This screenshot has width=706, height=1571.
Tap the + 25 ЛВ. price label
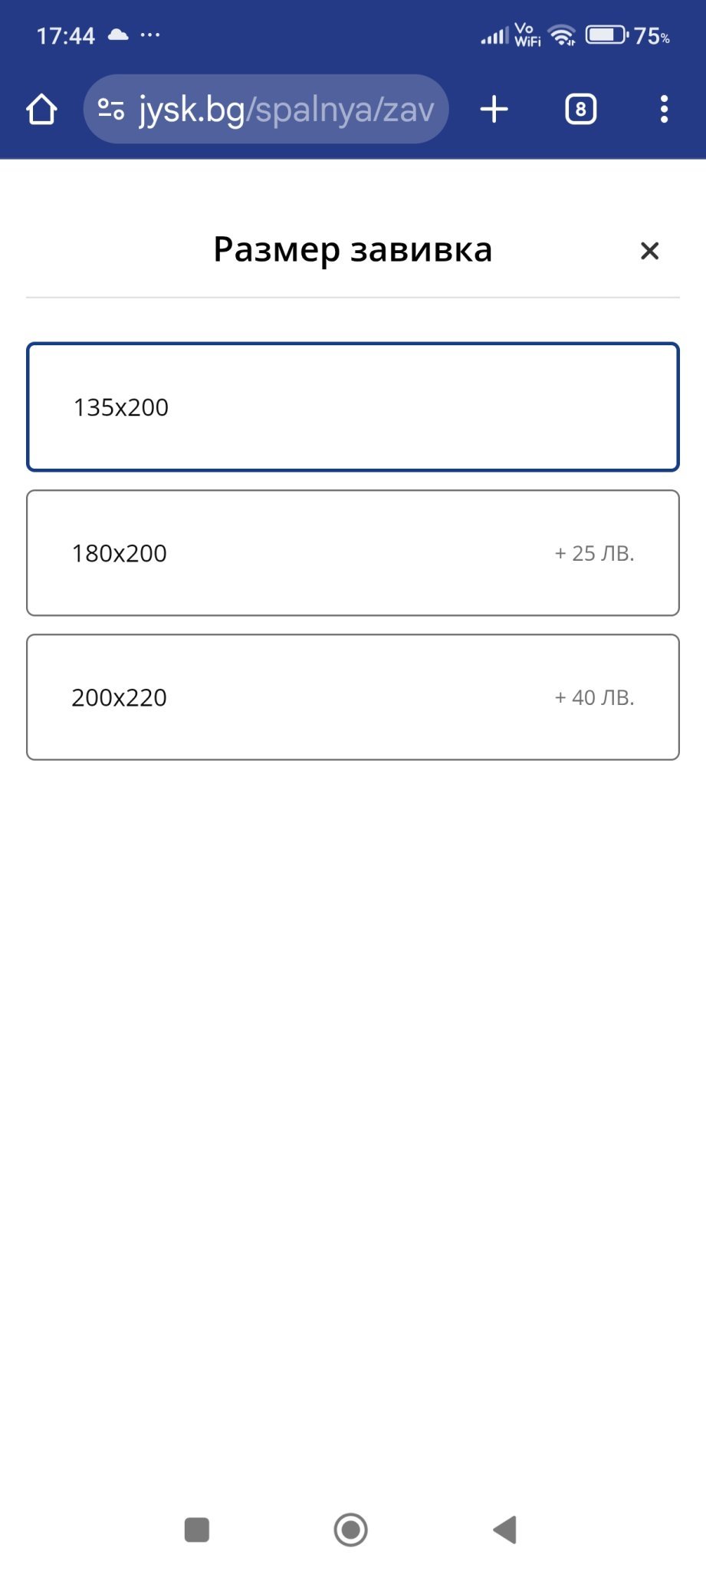point(594,553)
